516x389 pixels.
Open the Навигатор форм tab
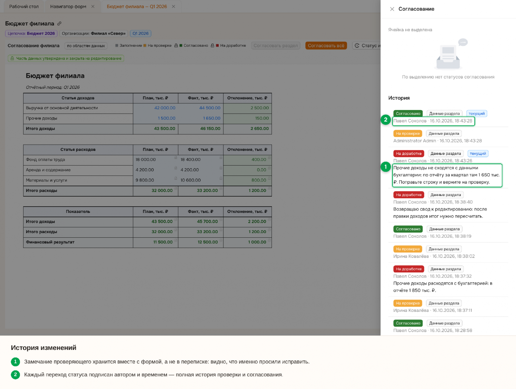68,7
